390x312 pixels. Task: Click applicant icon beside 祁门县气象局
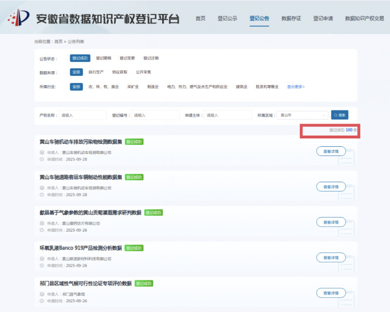point(42,294)
